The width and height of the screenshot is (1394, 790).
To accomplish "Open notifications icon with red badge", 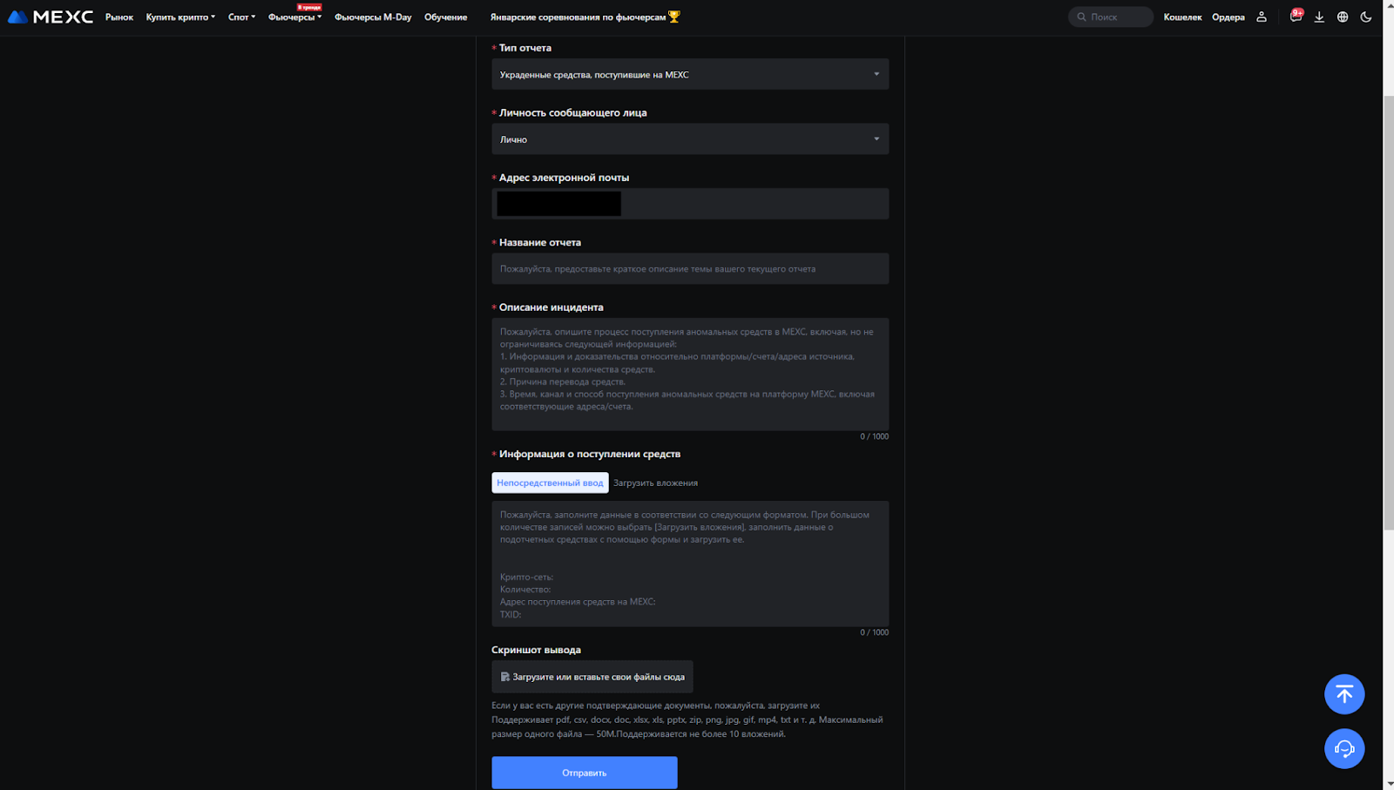I will [x=1296, y=17].
